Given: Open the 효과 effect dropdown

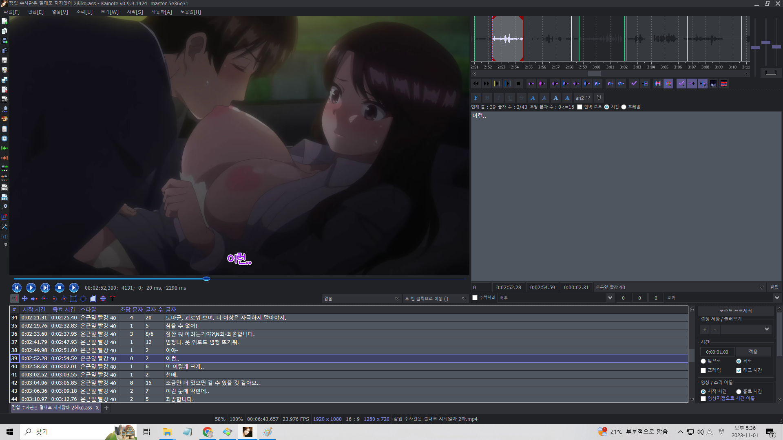Looking at the screenshot, I should coord(723,298).
